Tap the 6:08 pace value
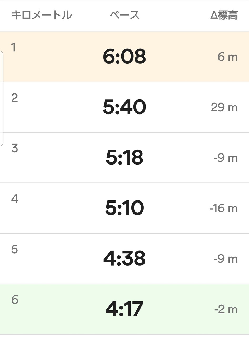The image size is (249, 337). [x=124, y=57]
